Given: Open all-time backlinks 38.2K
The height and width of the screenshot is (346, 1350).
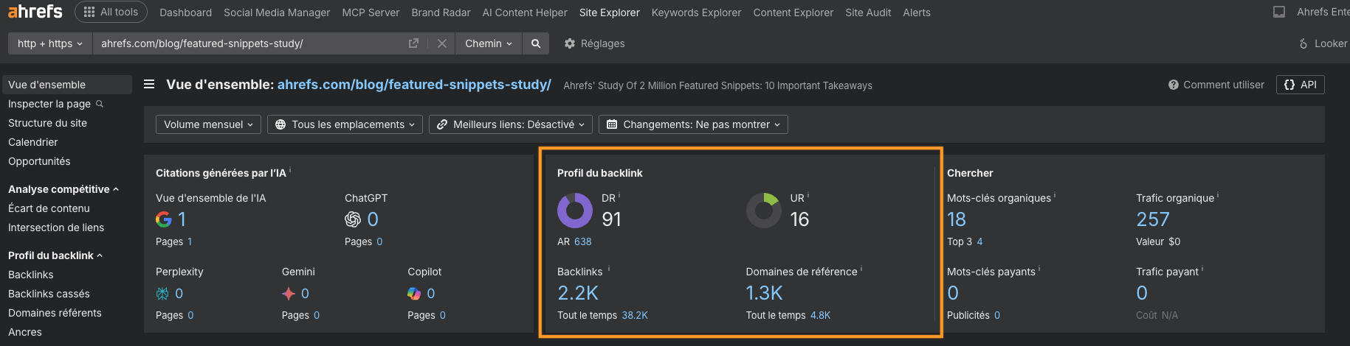Looking at the screenshot, I should point(635,315).
